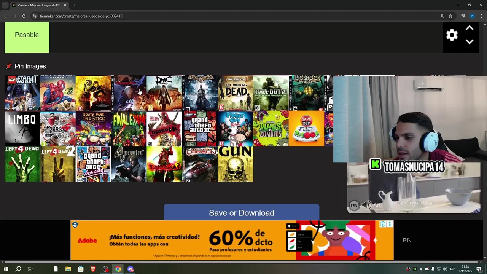Pick Need for Speed Carbon cover
The image size is (487, 274).
click(200, 164)
